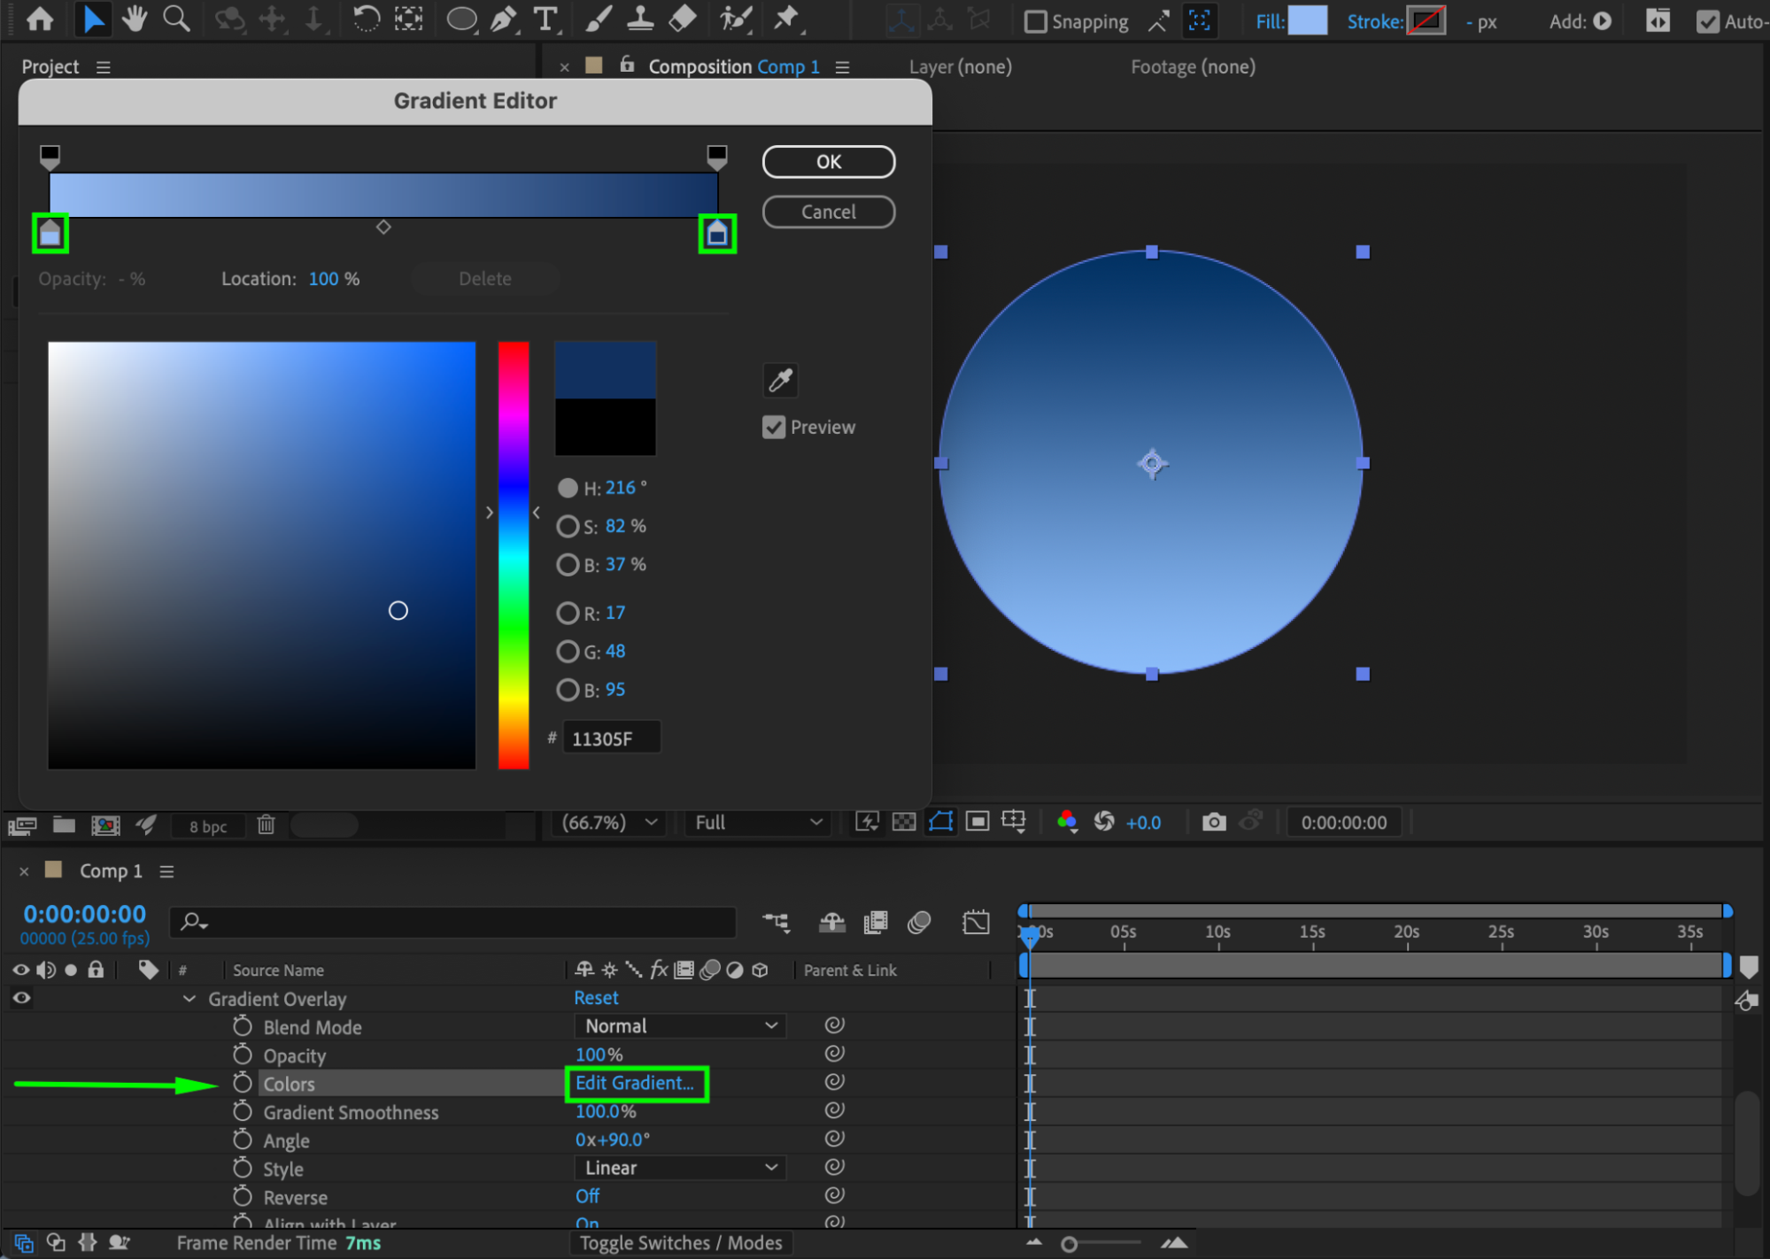Select the brightness radio button showing 37 %
Image resolution: width=1770 pixels, height=1260 pixels.
[568, 565]
